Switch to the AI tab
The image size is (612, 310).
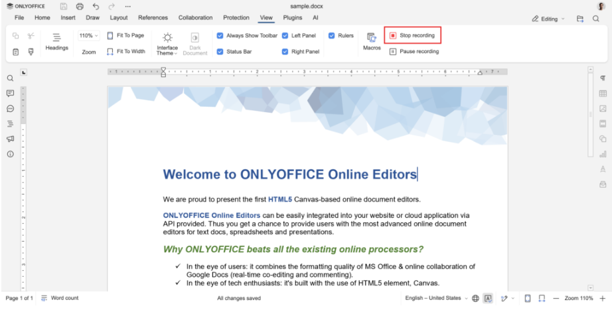(315, 17)
